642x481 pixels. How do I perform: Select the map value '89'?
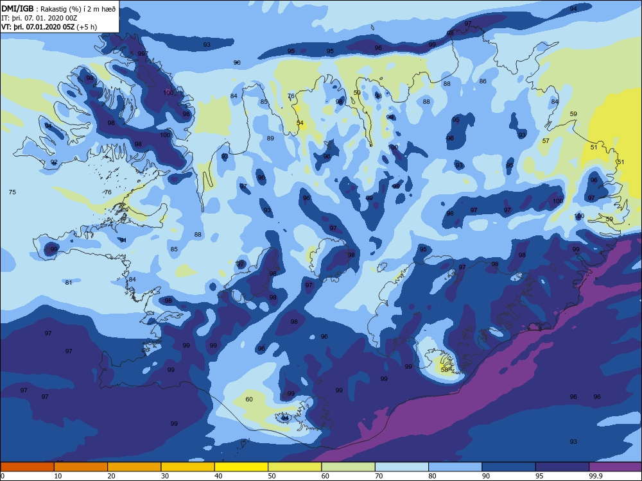click(x=270, y=139)
